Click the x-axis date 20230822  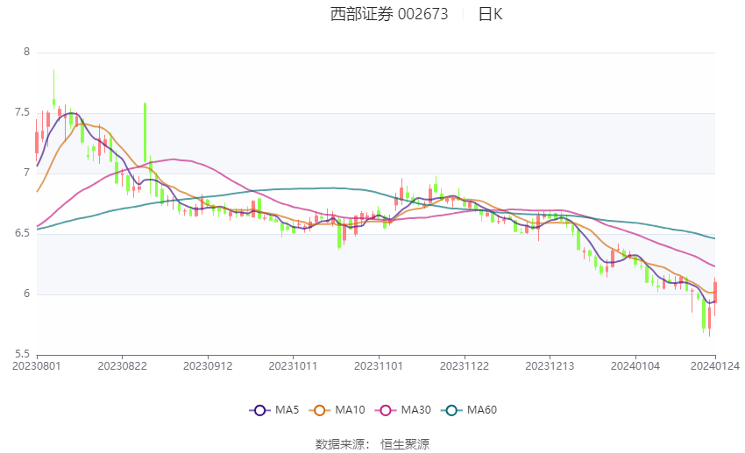point(122,366)
